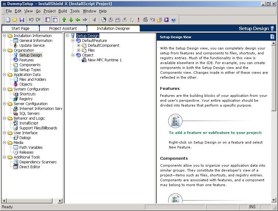Toggle the help pane layout toolbar icon

(55, 20)
